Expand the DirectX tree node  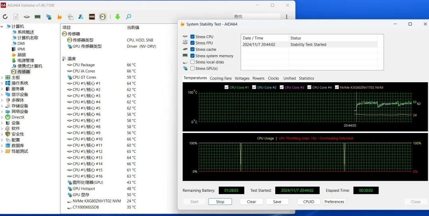click(x=2, y=117)
